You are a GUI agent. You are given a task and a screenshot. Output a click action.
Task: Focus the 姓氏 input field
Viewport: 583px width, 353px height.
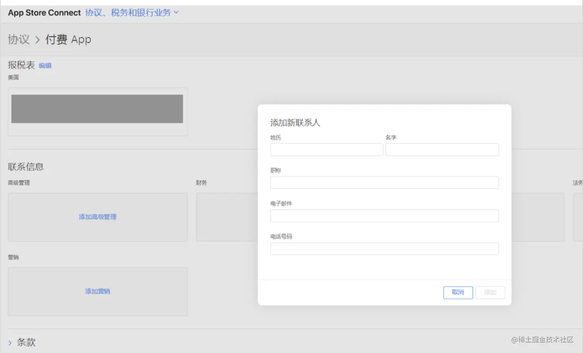[x=327, y=150]
